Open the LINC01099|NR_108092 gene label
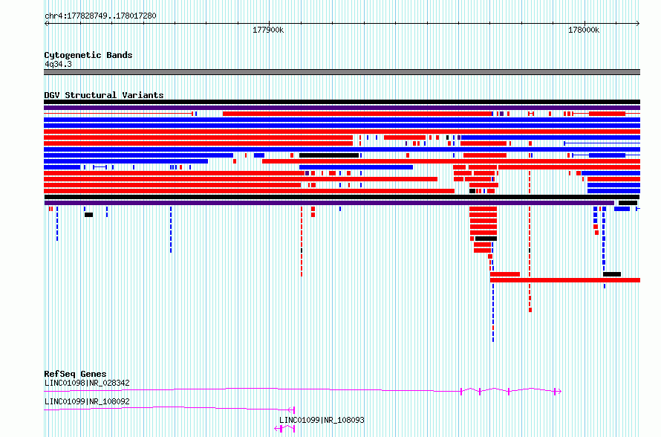 pyautogui.click(x=87, y=401)
